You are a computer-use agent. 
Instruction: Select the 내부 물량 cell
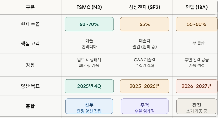196,43
